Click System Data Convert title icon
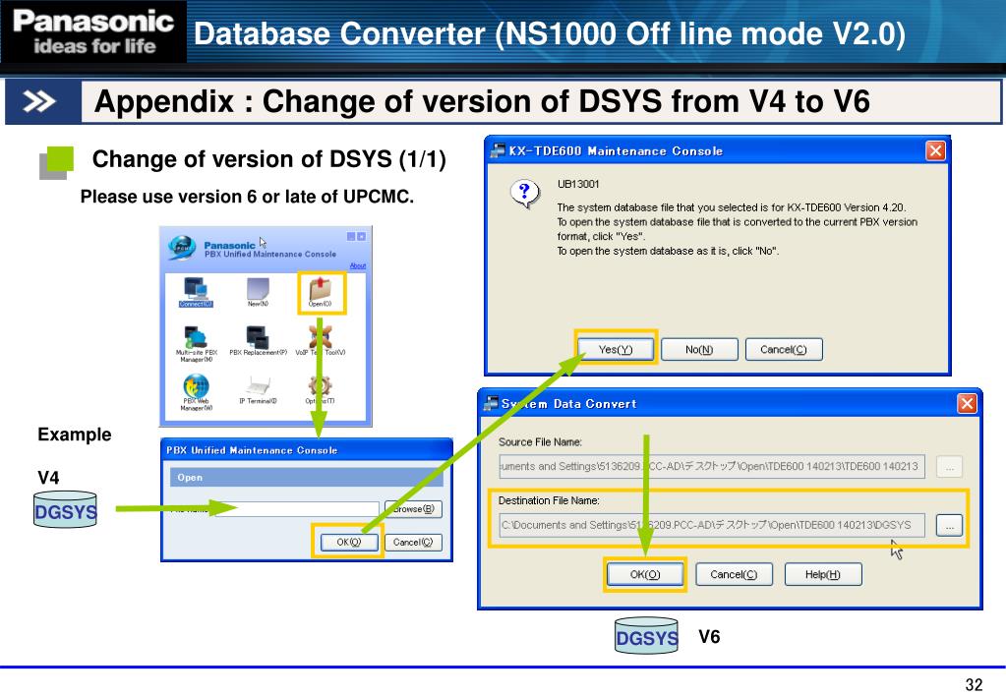The height and width of the screenshot is (696, 1006). [x=491, y=403]
